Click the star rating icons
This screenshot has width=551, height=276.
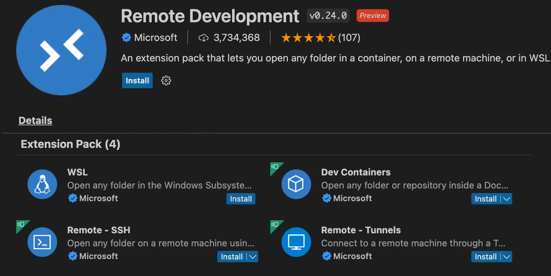(x=309, y=38)
